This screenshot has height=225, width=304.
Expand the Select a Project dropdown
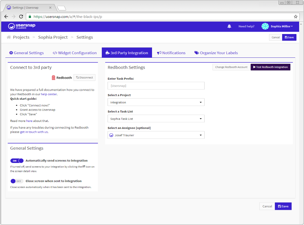[x=156, y=102]
